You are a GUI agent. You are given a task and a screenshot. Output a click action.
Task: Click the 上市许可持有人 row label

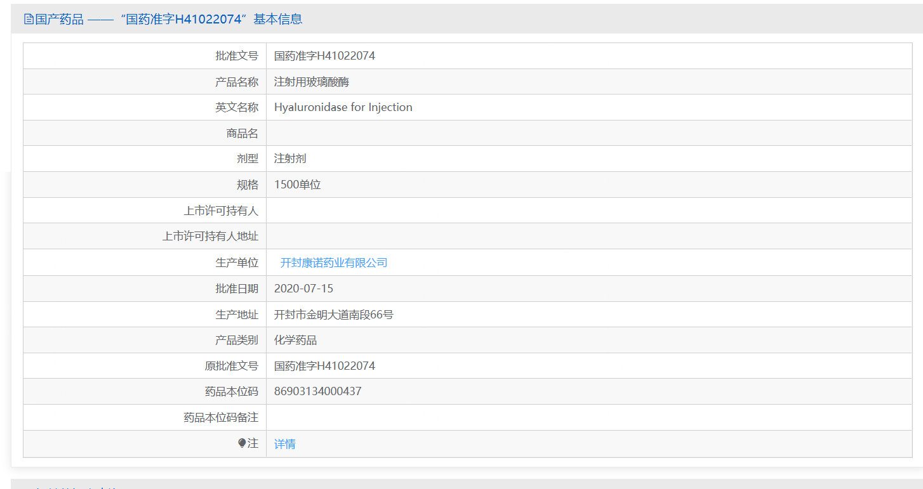[221, 211]
